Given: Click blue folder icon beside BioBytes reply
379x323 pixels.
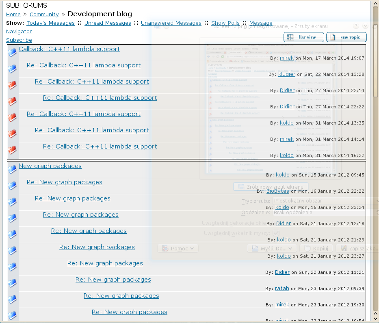Looking at the screenshot, I should [12, 185].
